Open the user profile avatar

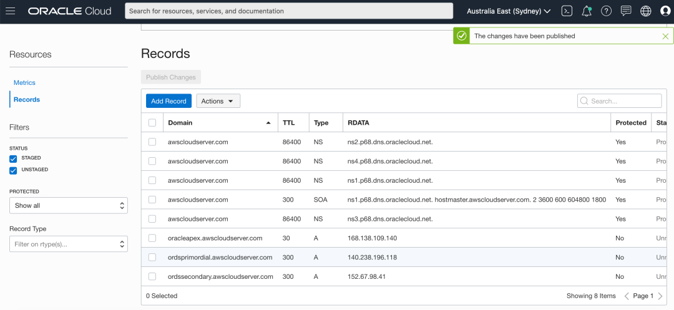665,11
